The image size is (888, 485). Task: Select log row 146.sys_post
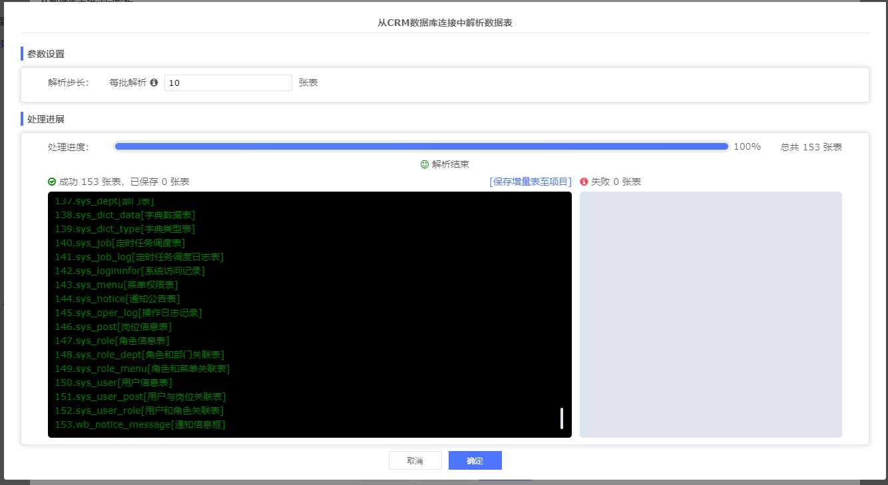113,327
